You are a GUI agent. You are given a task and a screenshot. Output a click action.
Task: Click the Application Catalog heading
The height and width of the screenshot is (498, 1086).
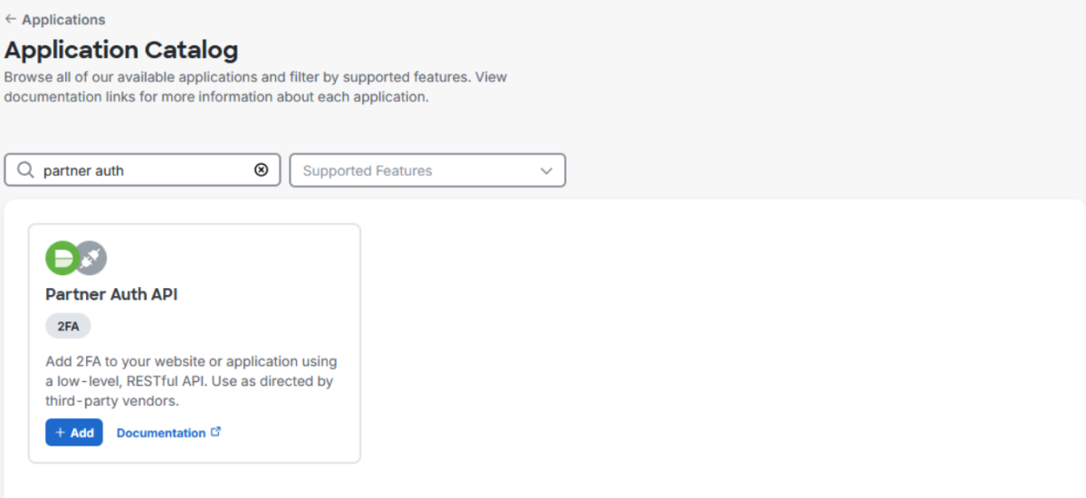point(121,50)
